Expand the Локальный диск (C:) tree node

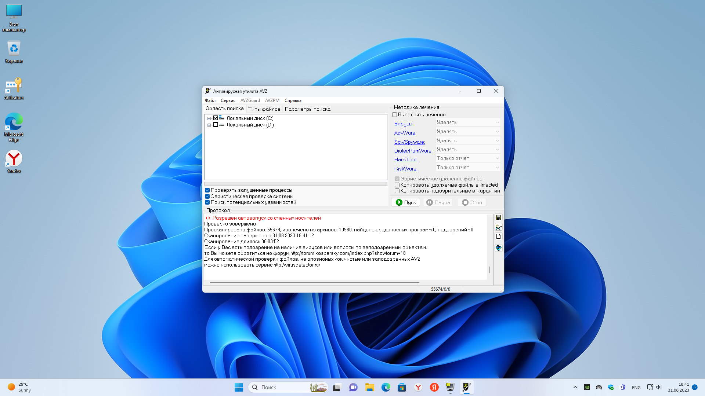tap(209, 118)
